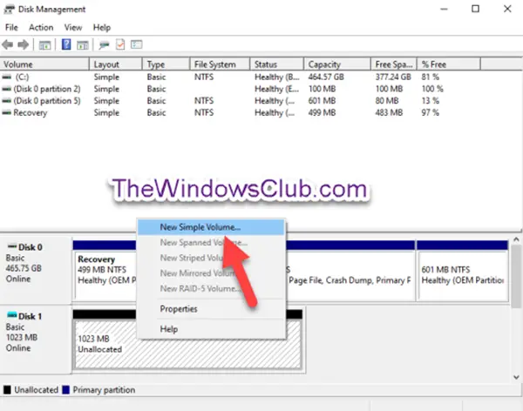This screenshot has height=411, width=523.
Task: Sort by the % Free column header
Action: pyautogui.click(x=449, y=64)
